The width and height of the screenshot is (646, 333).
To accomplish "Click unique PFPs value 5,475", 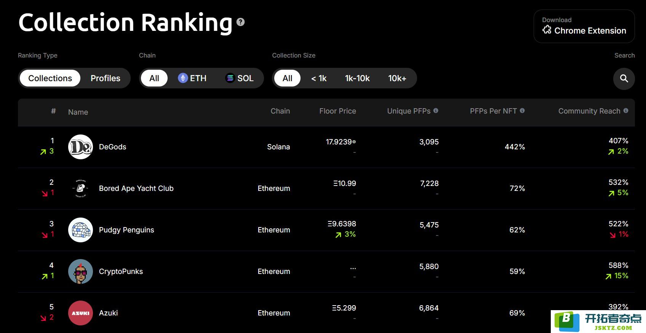I will point(429,225).
